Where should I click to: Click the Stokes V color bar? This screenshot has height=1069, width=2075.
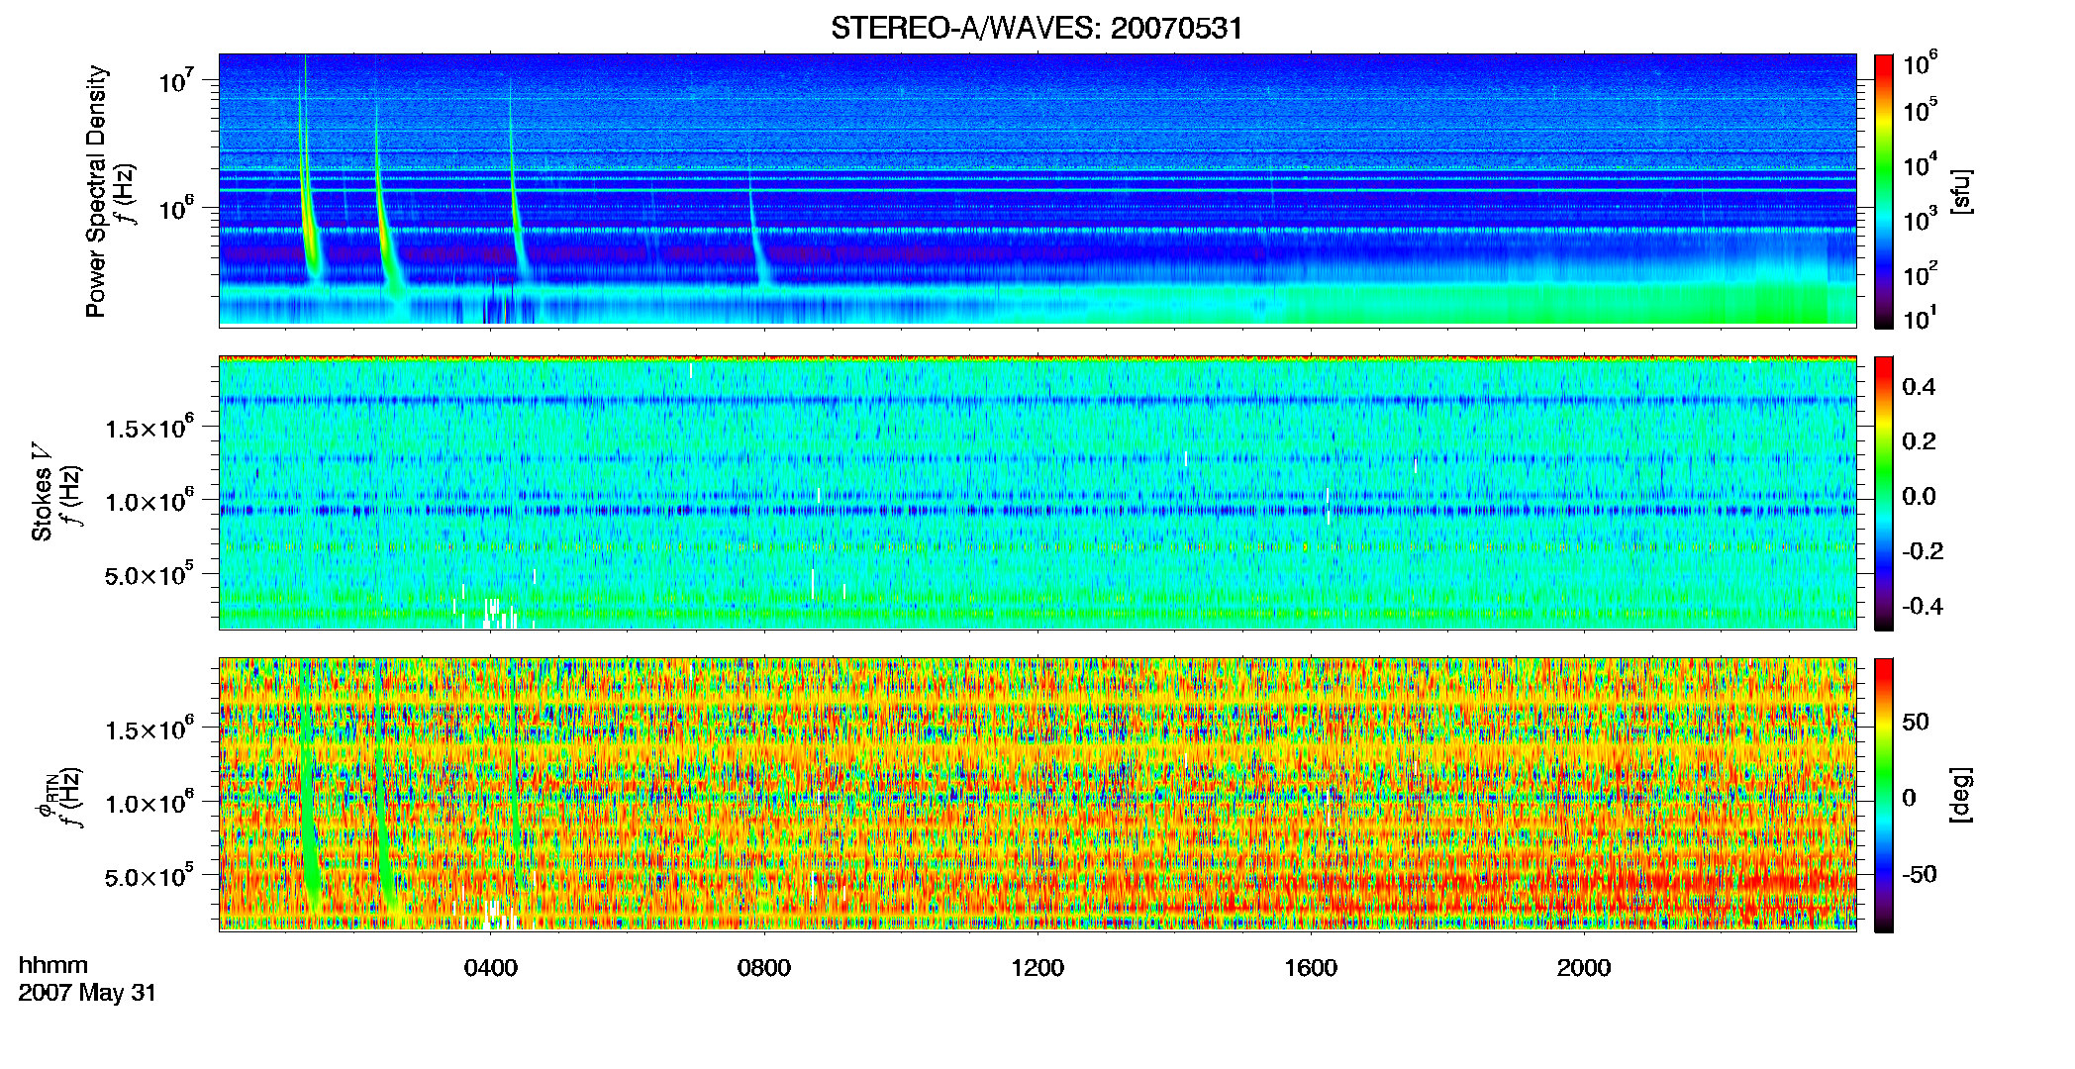point(1884,493)
